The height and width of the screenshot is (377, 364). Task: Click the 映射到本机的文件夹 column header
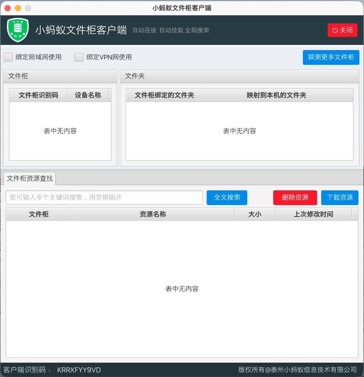click(x=276, y=95)
